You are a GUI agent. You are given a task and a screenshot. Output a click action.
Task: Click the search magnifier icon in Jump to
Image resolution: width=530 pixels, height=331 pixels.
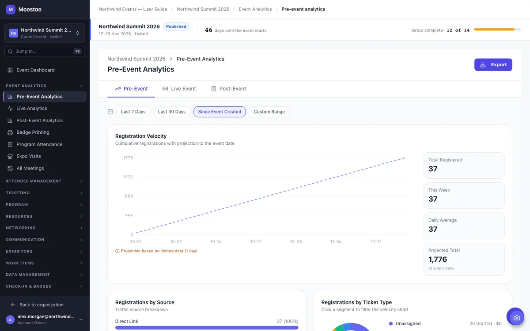coord(11,52)
